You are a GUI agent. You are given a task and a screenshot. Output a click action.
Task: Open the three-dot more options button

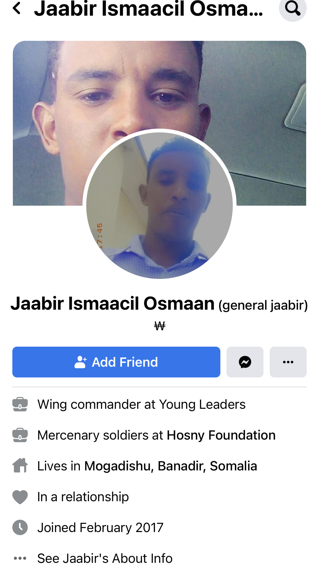coord(288,362)
